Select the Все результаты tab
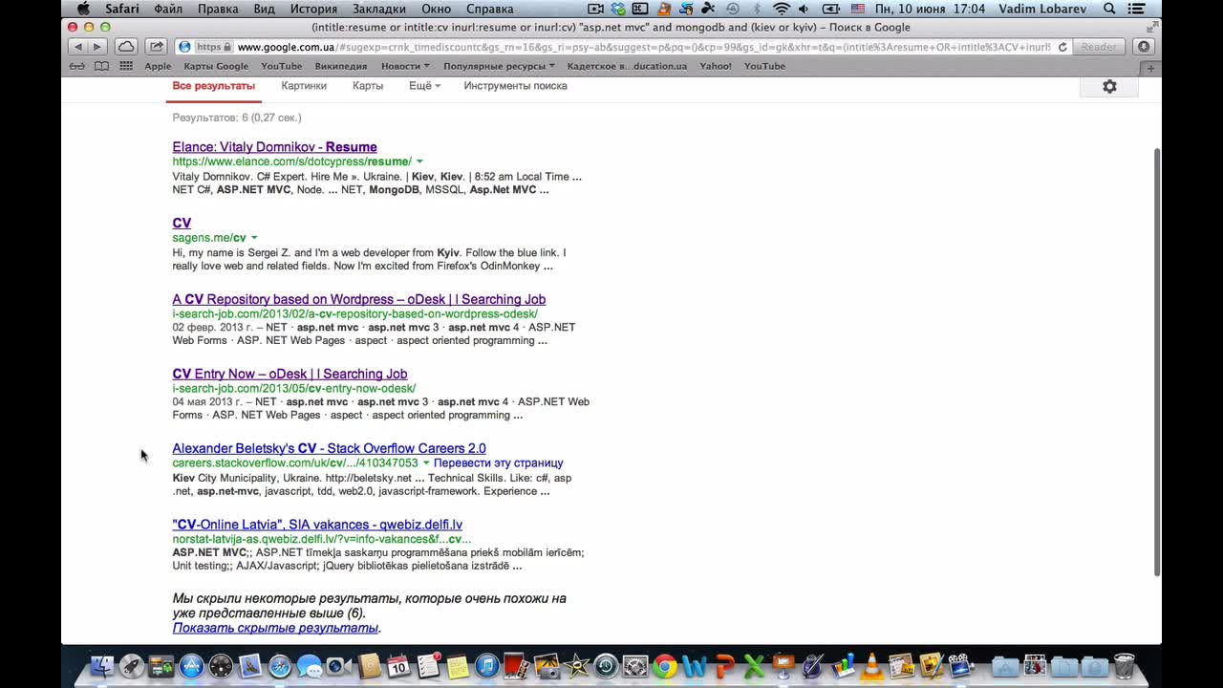 point(214,86)
